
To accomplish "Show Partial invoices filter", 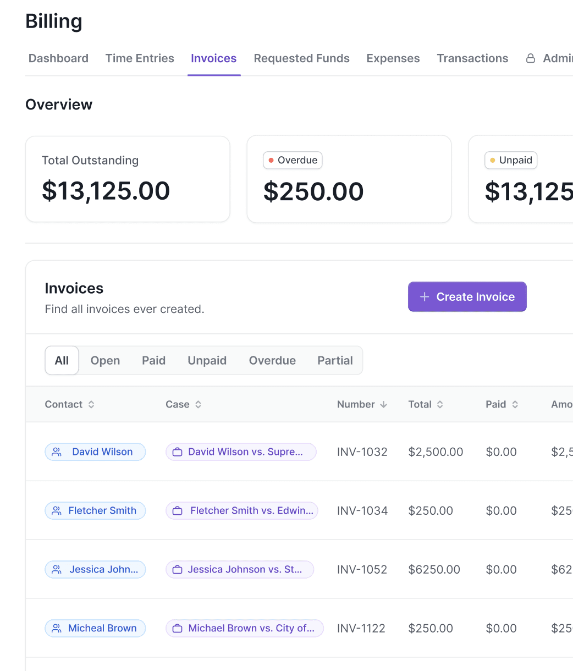I will pyautogui.click(x=335, y=360).
